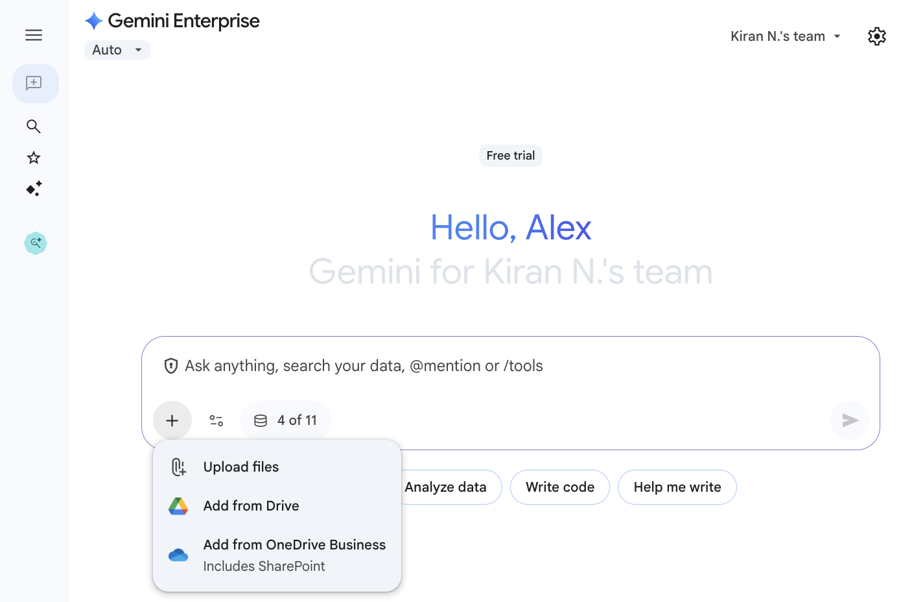Select the Gemini sparkle icon in the sidebar

point(34,189)
